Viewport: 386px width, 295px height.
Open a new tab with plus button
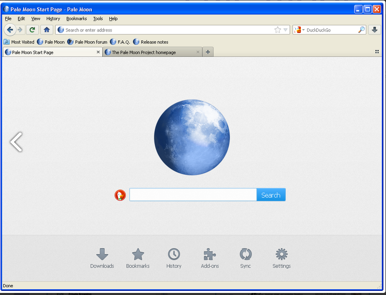(x=208, y=52)
